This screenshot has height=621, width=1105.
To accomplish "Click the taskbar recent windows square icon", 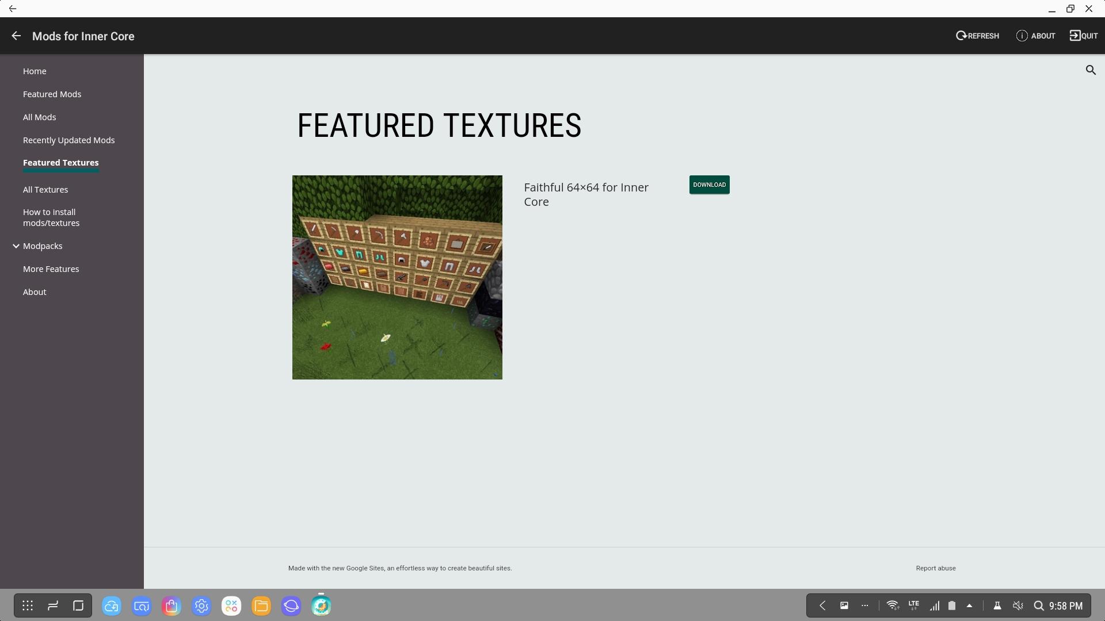I will (78, 605).
